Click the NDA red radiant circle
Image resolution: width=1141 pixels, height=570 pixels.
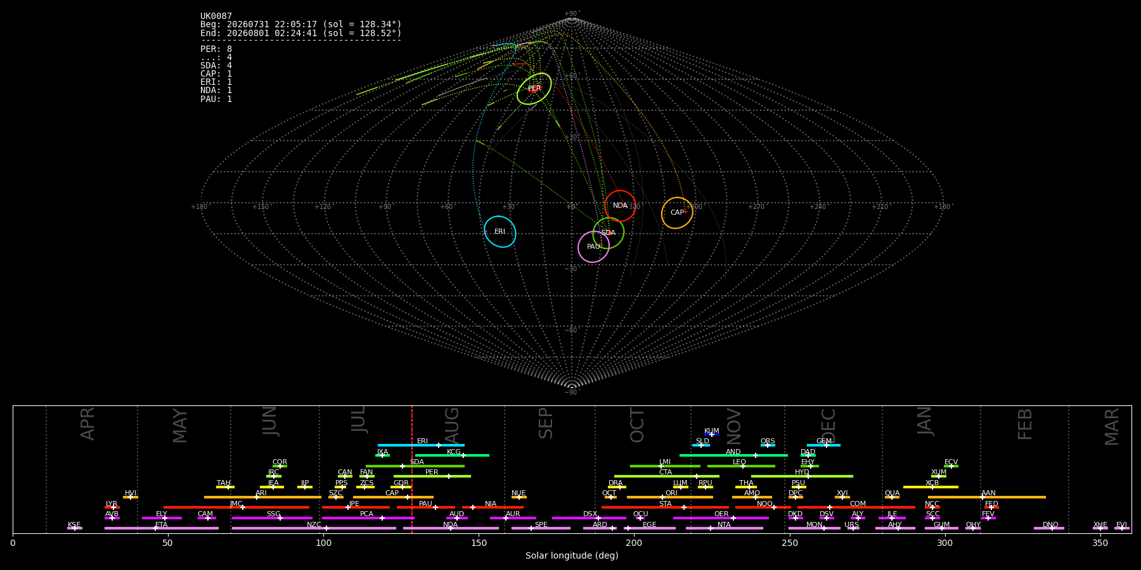[620, 206]
